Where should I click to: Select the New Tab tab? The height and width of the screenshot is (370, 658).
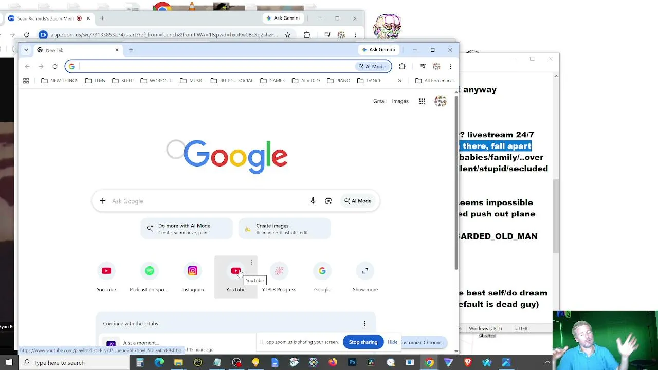(x=77, y=50)
